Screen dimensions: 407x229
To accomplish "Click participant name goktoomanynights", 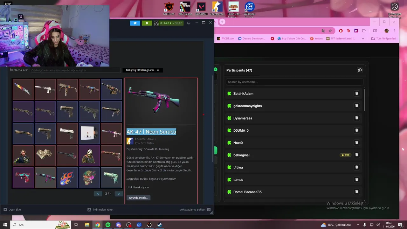I will click(x=247, y=106).
